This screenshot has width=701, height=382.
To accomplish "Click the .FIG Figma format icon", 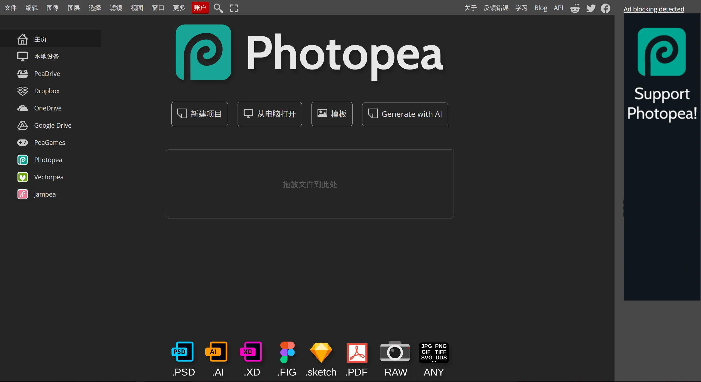I will (287, 359).
